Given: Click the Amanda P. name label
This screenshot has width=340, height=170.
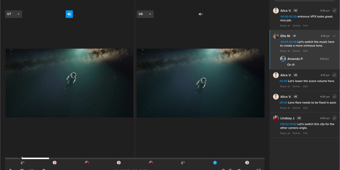Looking at the screenshot, I should pos(295,59).
